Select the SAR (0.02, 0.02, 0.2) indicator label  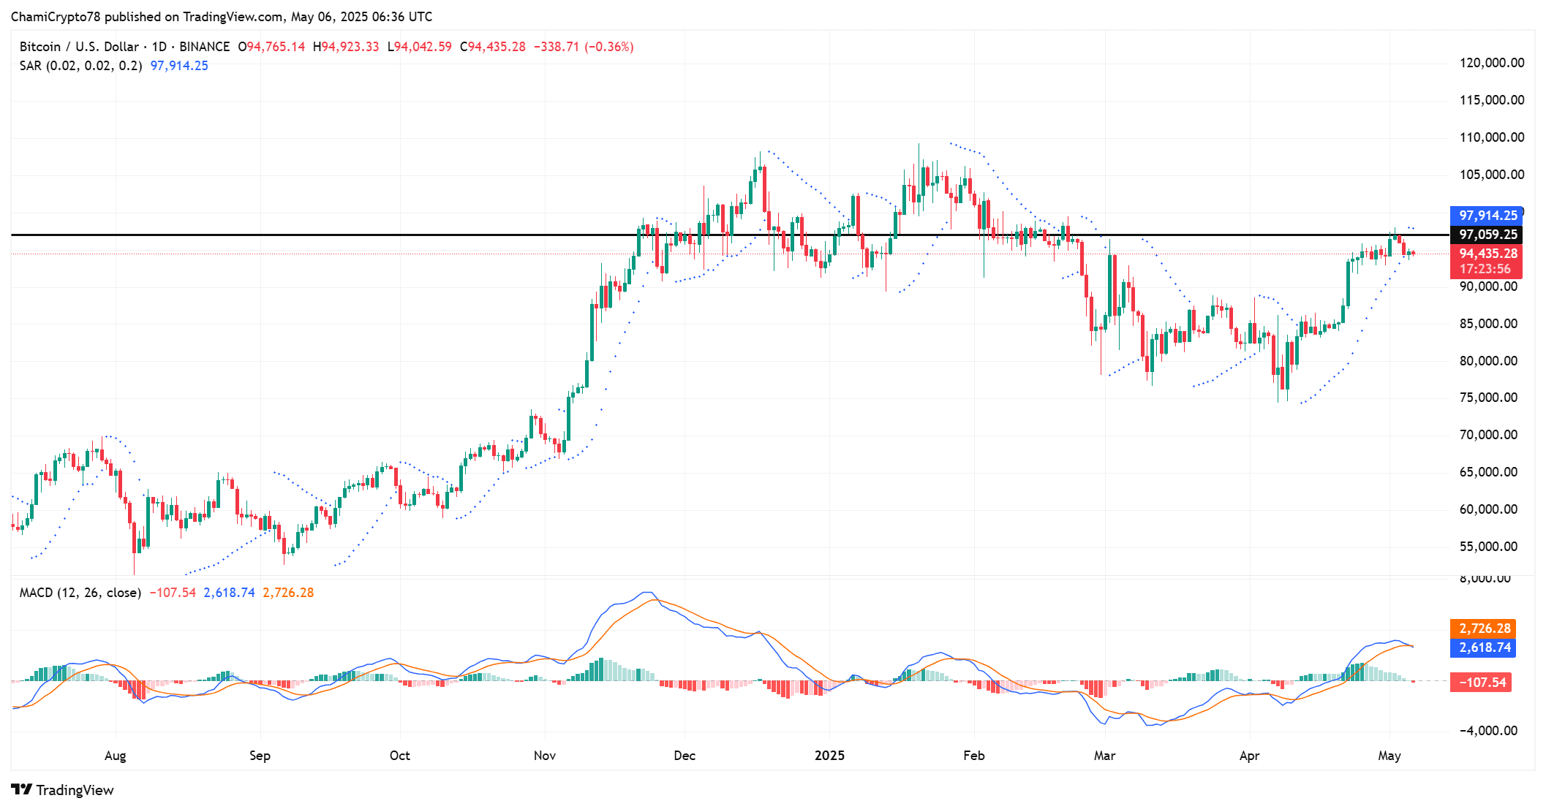pos(80,66)
